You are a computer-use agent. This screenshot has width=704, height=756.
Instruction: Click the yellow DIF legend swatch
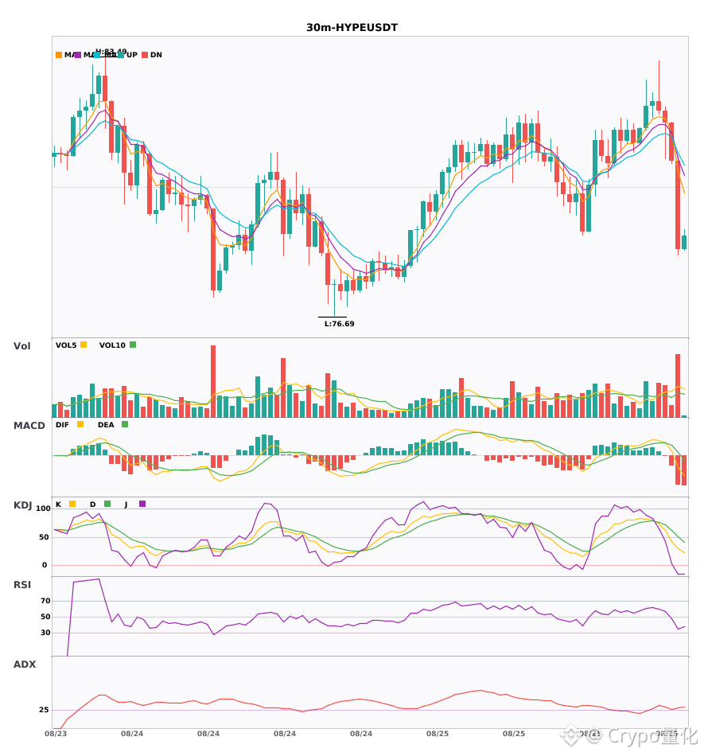(x=80, y=424)
